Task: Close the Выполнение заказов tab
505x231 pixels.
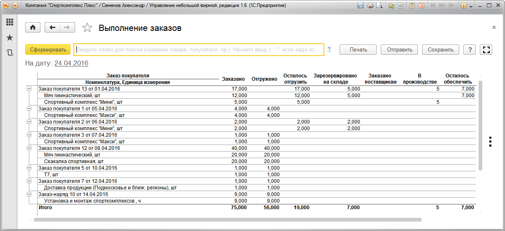Action: click(x=494, y=27)
